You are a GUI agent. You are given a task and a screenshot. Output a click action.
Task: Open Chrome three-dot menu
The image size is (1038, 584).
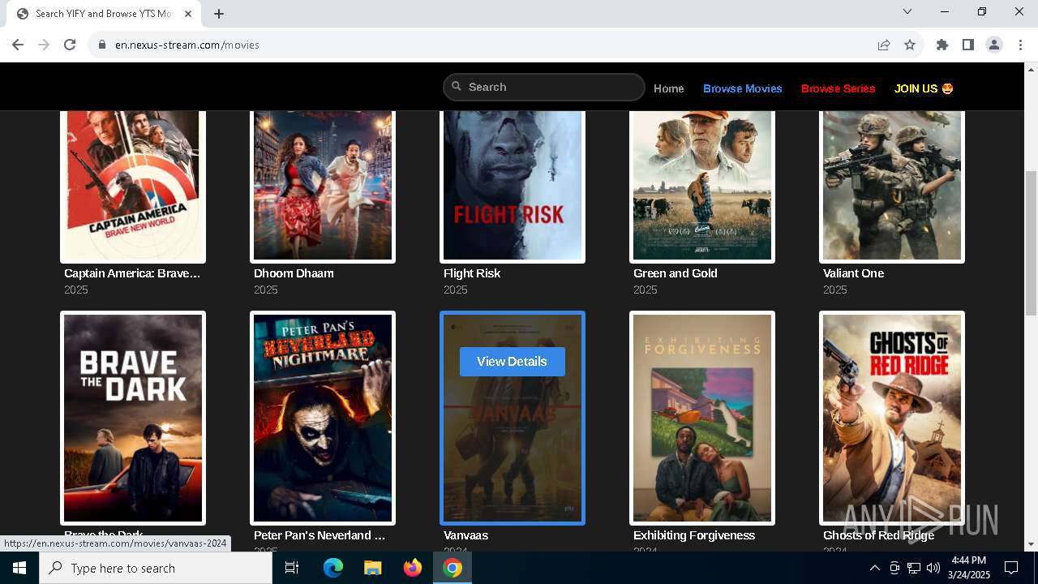[1020, 45]
